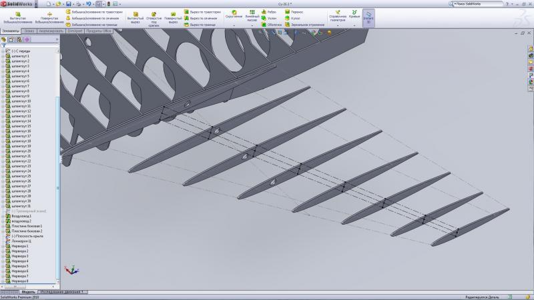Open the PropertyManager panel tab icon
This screenshot has height=300, width=534.
click(11, 39)
